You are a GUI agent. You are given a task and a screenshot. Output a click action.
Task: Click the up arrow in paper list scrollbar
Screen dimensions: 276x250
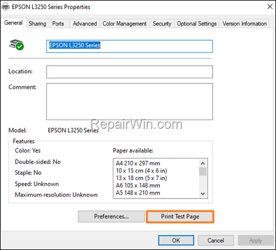coord(203,164)
